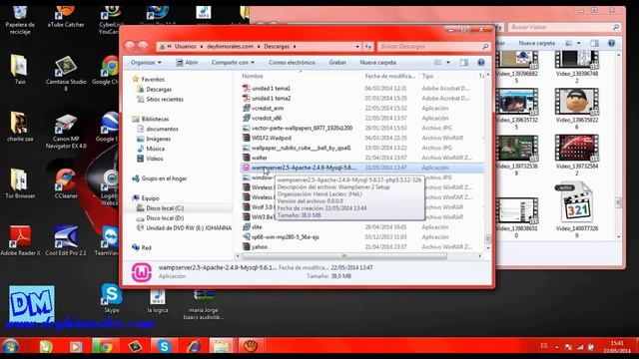Toggle the preview pane button in Descargas window
Image resolution: width=639 pixels, height=359 pixels.
[463, 62]
